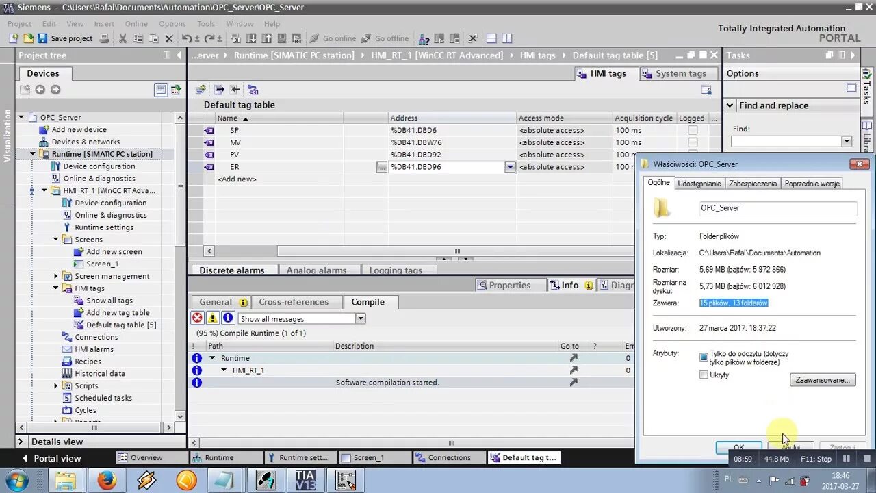Click the Undo arrow icon
876x493 pixels.
[188, 38]
